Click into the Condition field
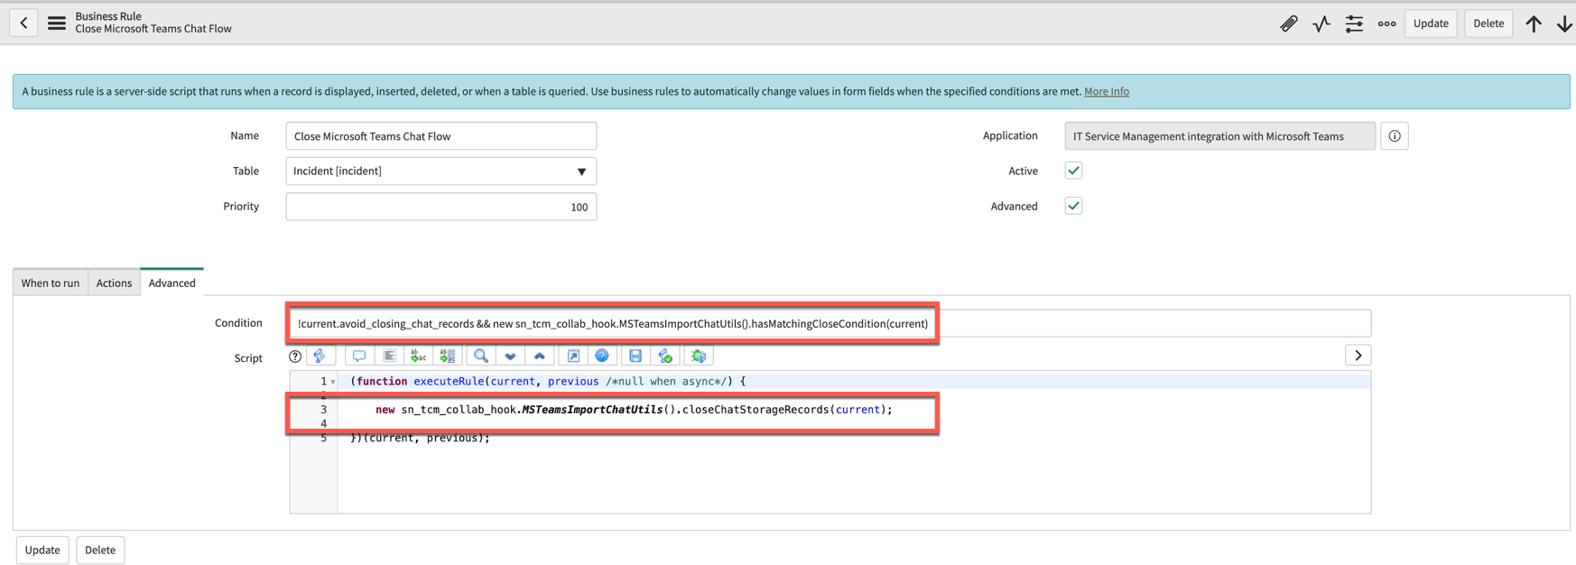Screen dimensions: 1576x565 pyautogui.click(x=830, y=323)
